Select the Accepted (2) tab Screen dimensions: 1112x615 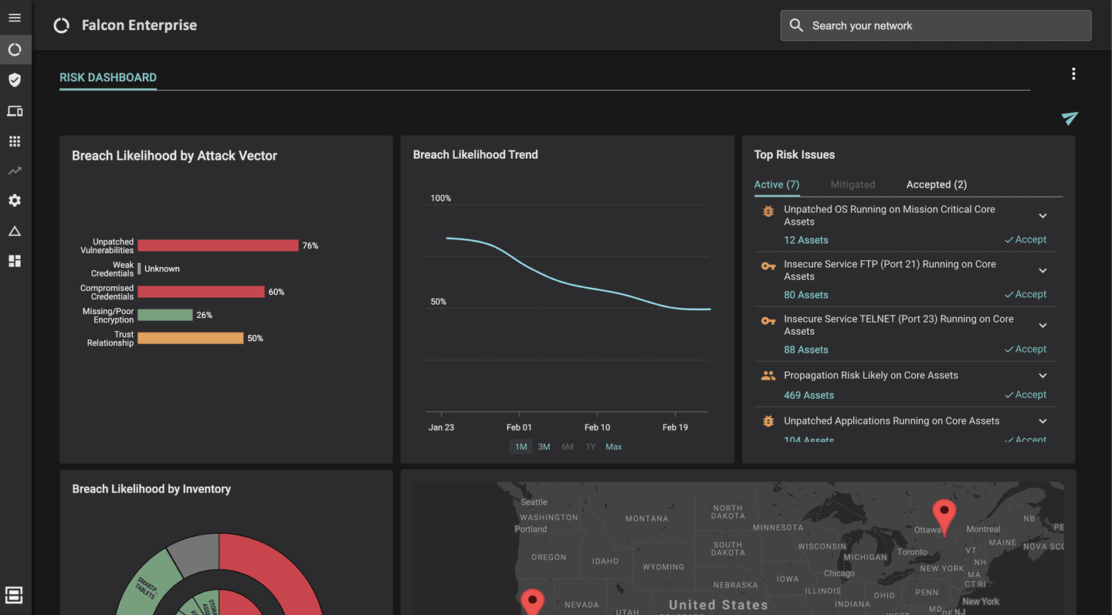tap(937, 184)
